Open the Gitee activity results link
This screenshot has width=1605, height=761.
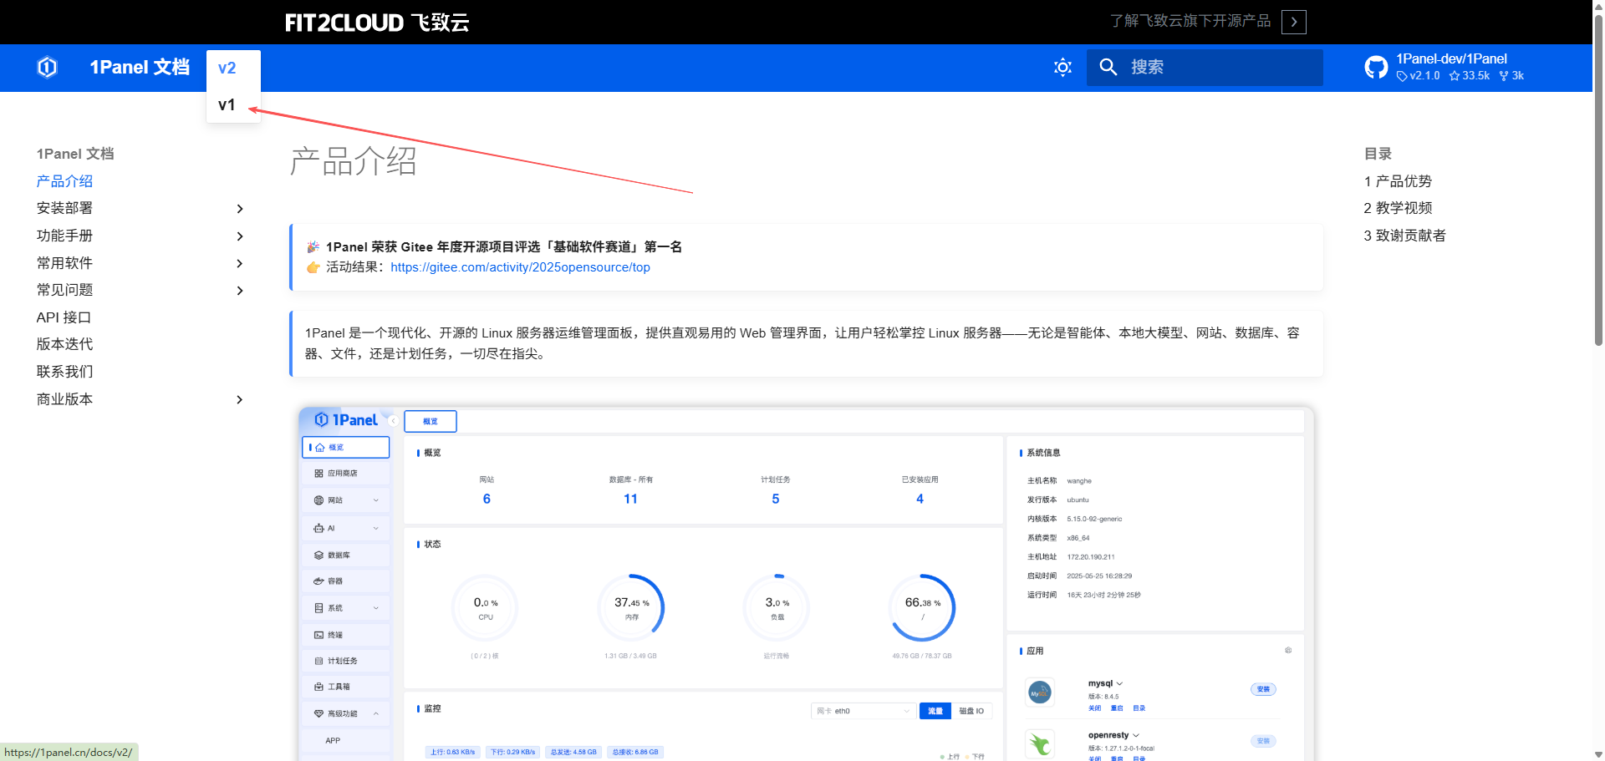(x=520, y=267)
